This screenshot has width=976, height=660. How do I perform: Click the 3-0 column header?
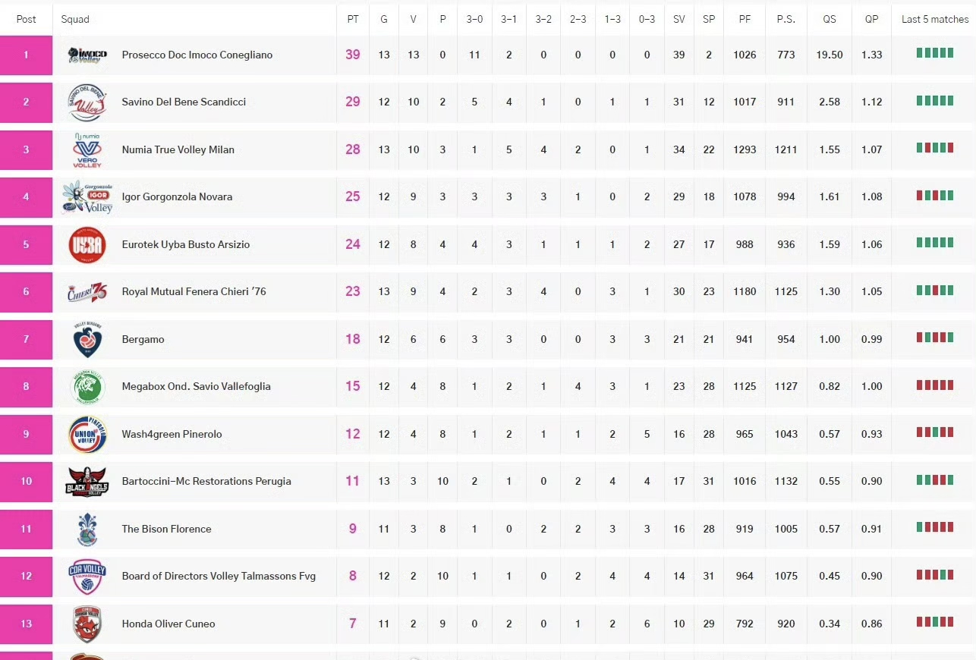point(474,19)
